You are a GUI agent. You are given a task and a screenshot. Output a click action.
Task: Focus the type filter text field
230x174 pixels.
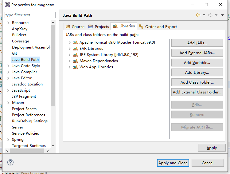click(30, 15)
